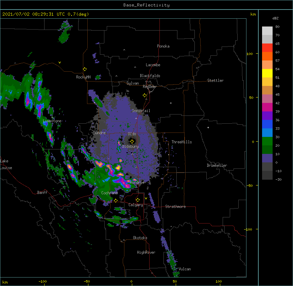The image size is (293, 286).
Task: Click the Innisfail label
Action: pos(141,111)
